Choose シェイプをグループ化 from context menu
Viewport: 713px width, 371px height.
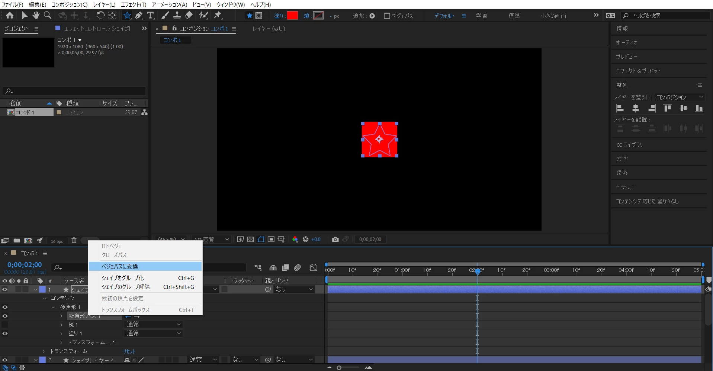145,278
